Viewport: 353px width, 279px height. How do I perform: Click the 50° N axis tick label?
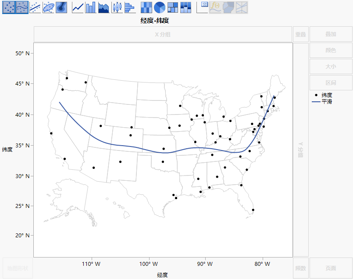[22, 54]
